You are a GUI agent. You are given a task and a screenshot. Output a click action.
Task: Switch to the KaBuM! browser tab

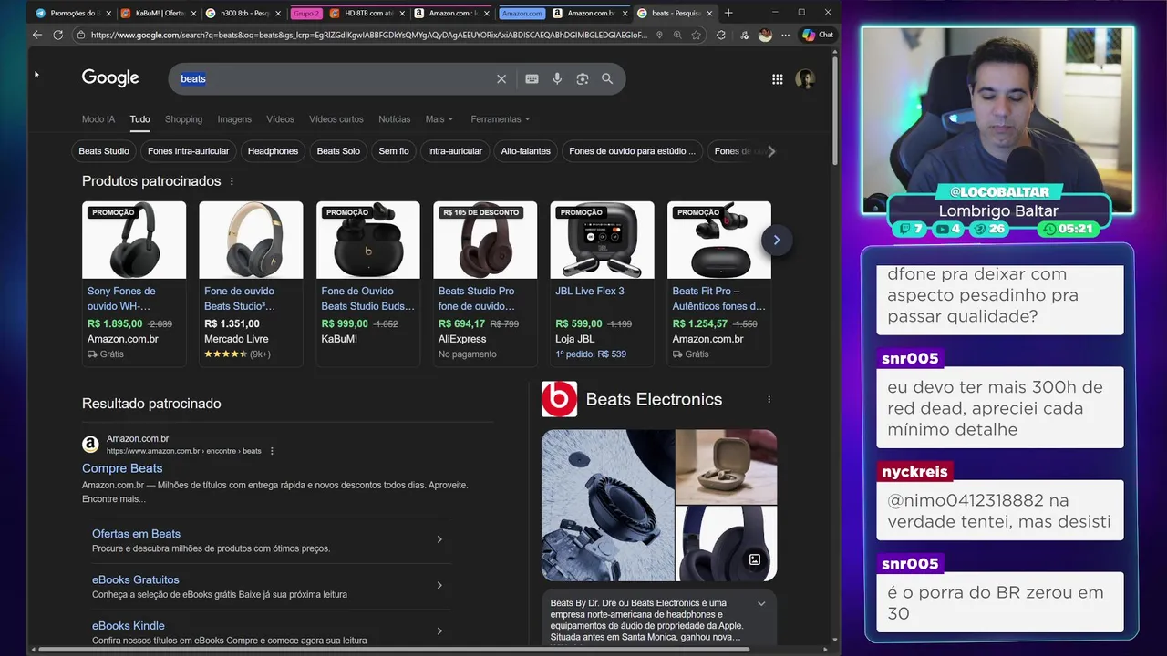coord(157,13)
